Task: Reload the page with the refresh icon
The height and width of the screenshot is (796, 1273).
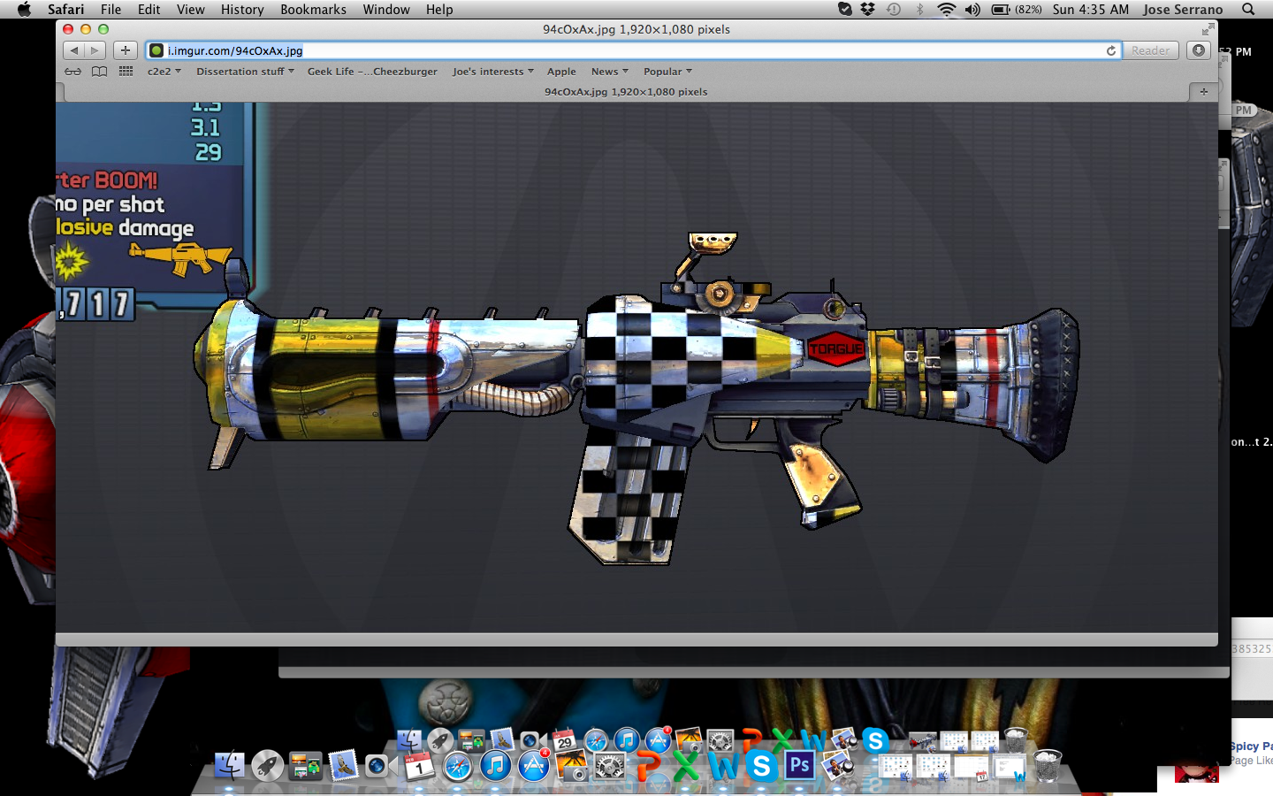Action: click(1111, 50)
